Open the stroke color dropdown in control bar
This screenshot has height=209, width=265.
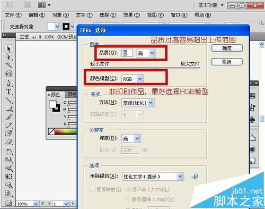[x=73, y=27]
